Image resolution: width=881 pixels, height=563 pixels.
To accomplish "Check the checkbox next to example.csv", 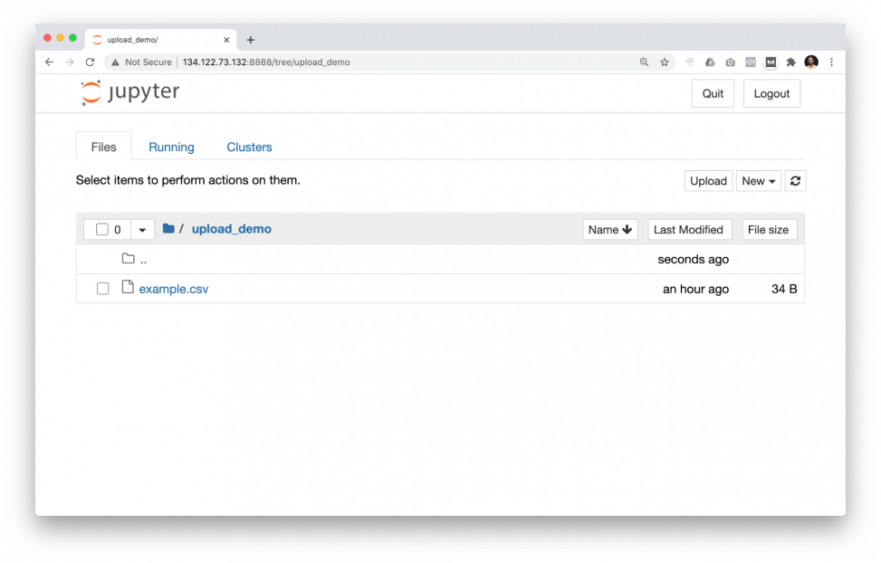I will point(102,288).
